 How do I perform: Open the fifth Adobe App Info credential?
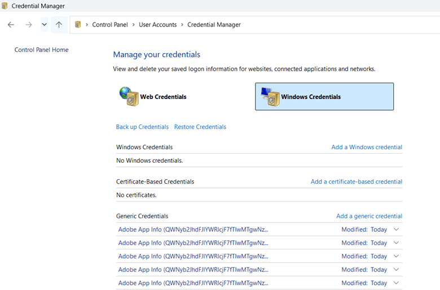pos(193,283)
